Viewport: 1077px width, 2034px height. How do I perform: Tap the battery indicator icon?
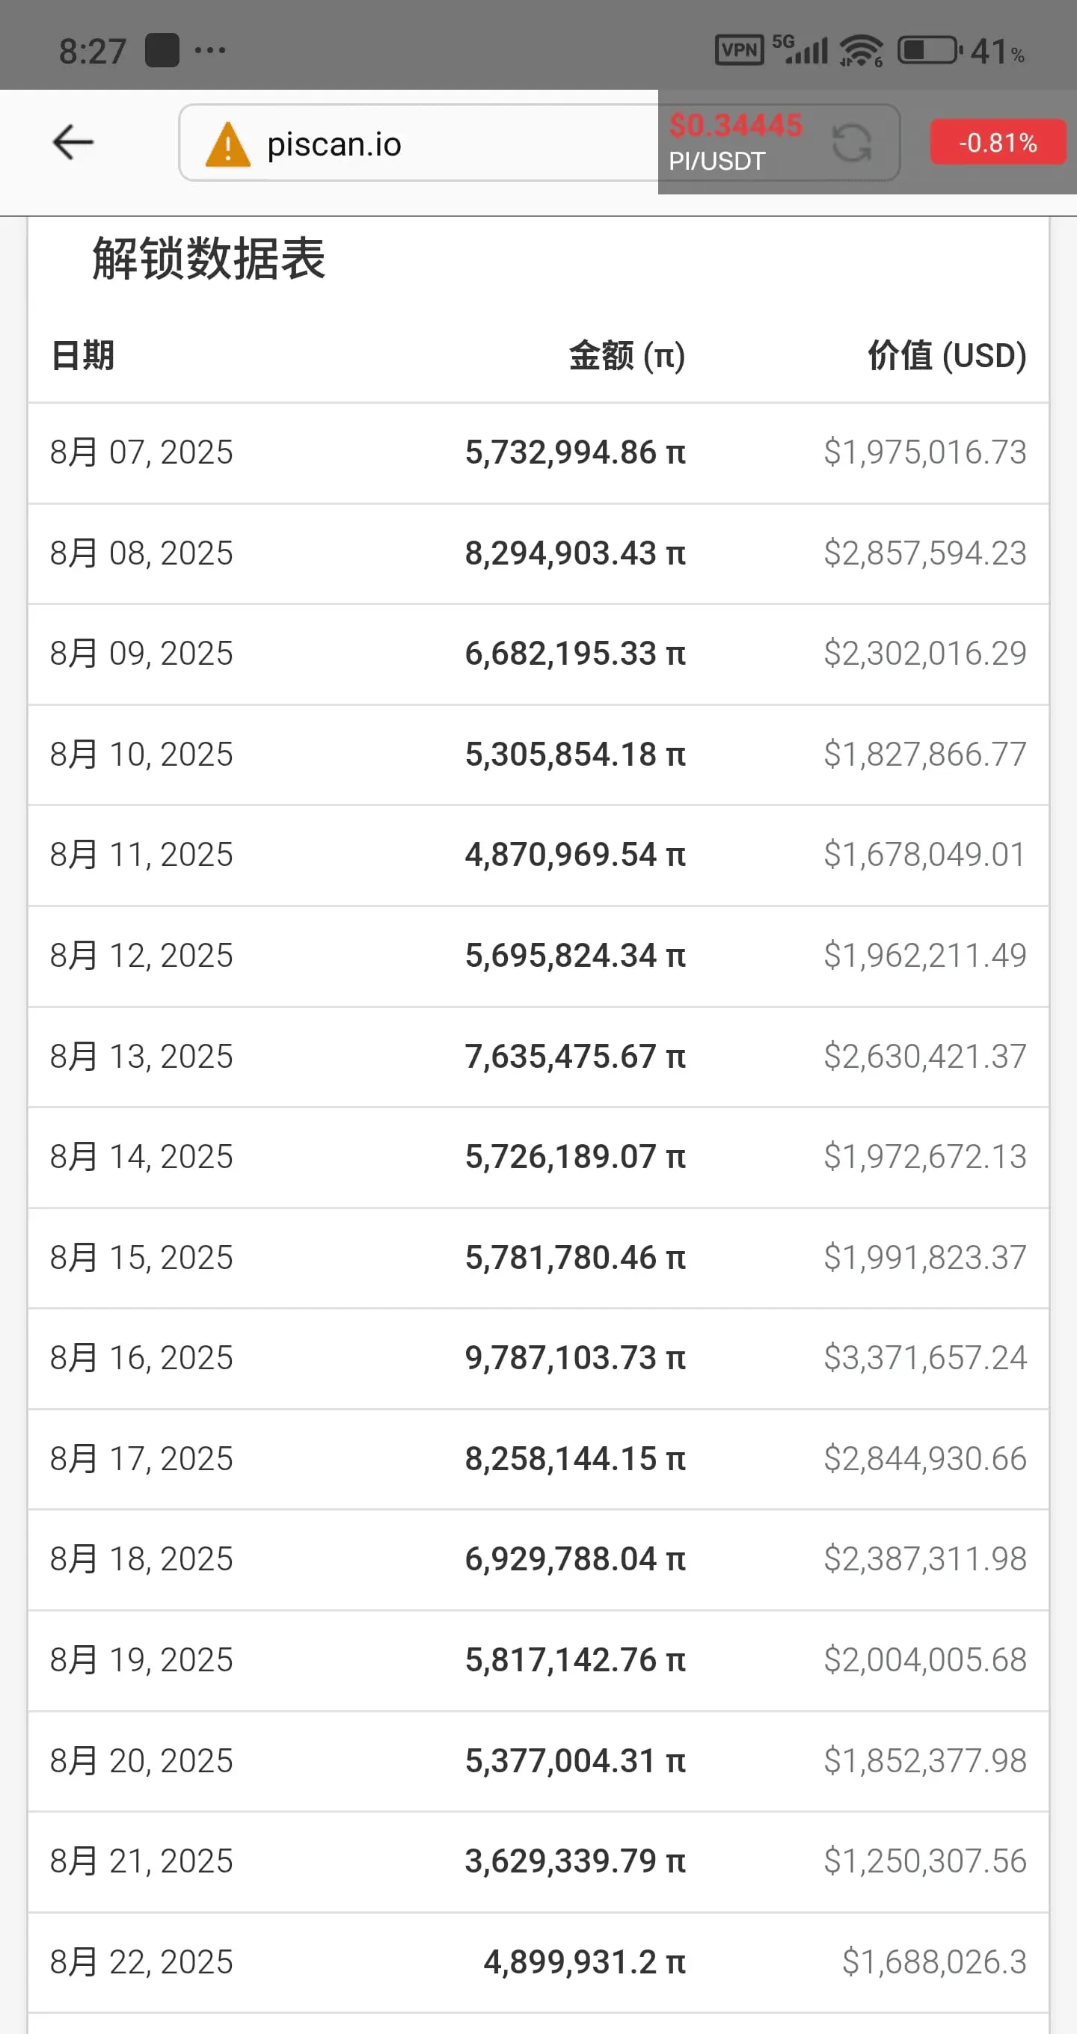click(x=930, y=51)
